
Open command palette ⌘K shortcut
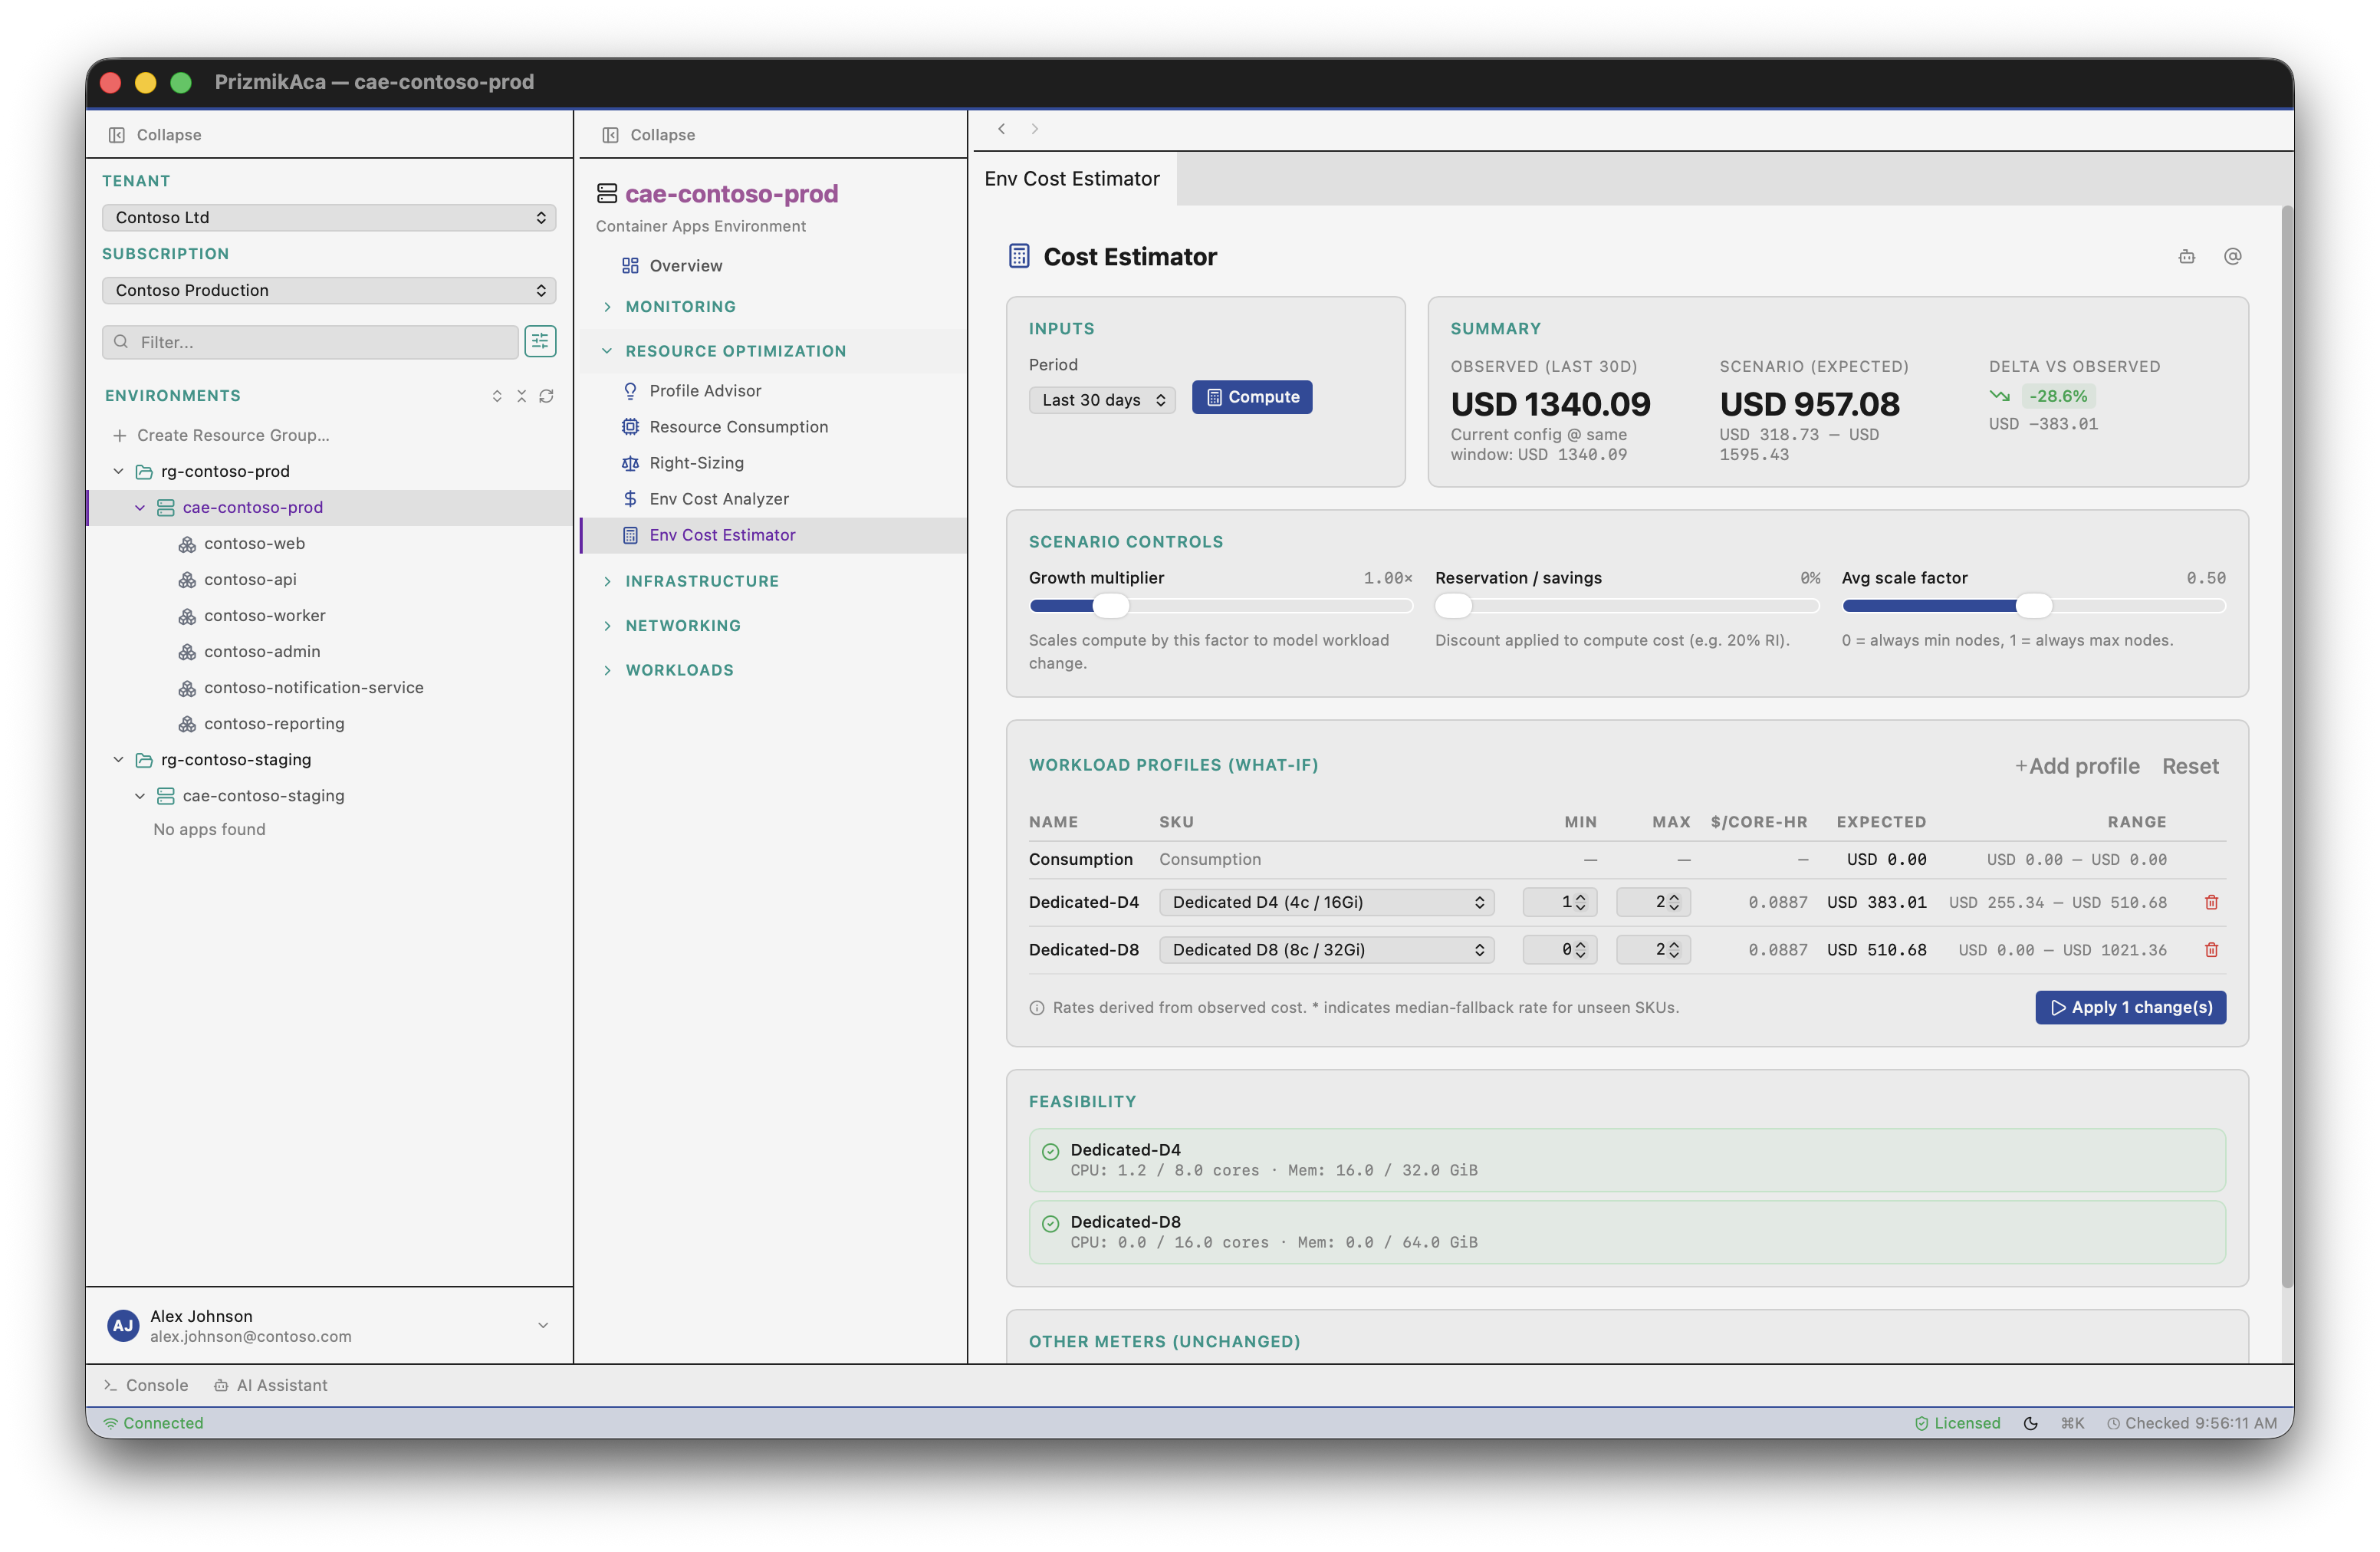pos(2072,1423)
